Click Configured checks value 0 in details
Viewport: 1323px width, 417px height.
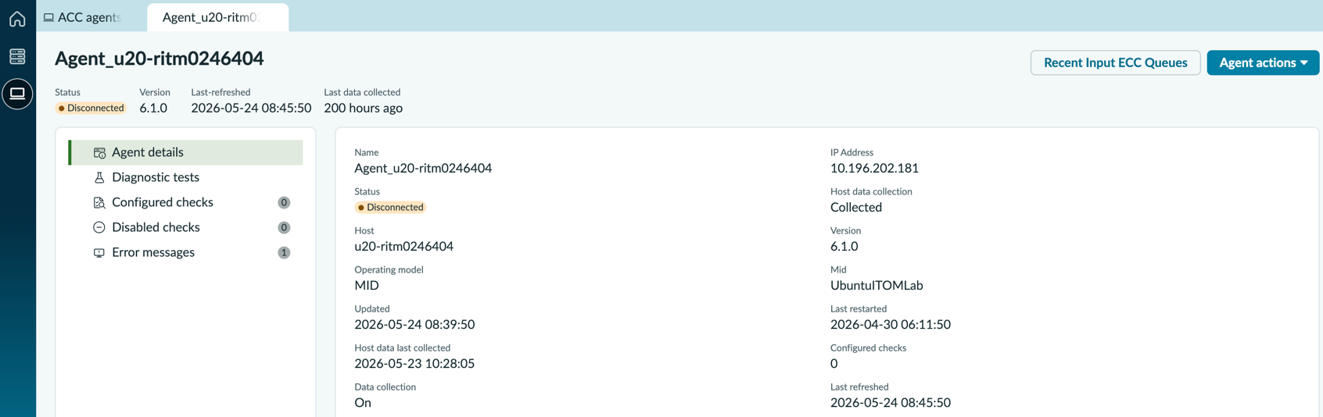coord(834,363)
